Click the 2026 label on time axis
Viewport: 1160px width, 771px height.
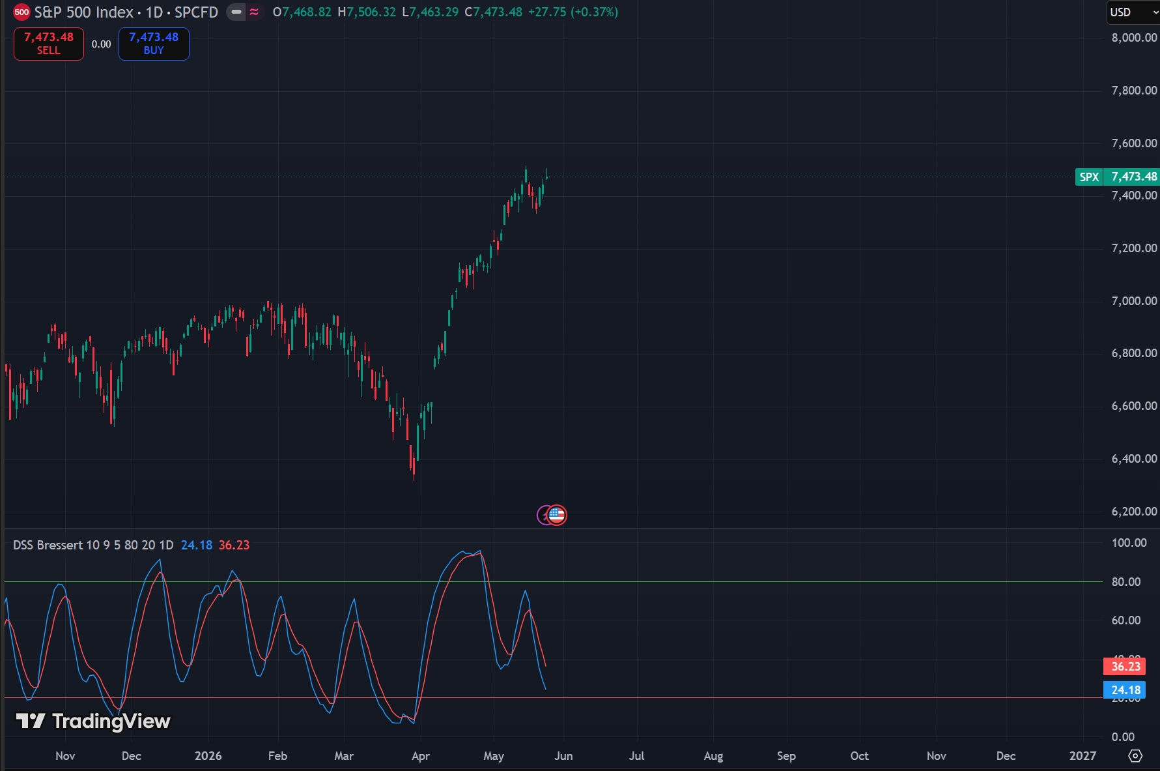(208, 756)
